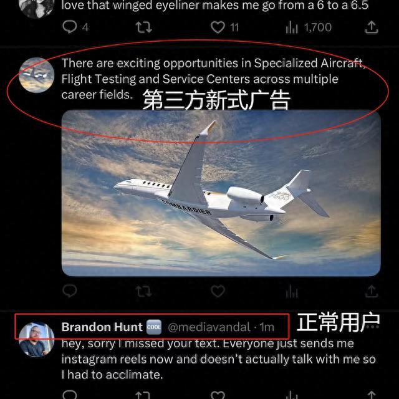
Task: Reply to the Specialized Aircraft ad post
Action: coord(69,291)
